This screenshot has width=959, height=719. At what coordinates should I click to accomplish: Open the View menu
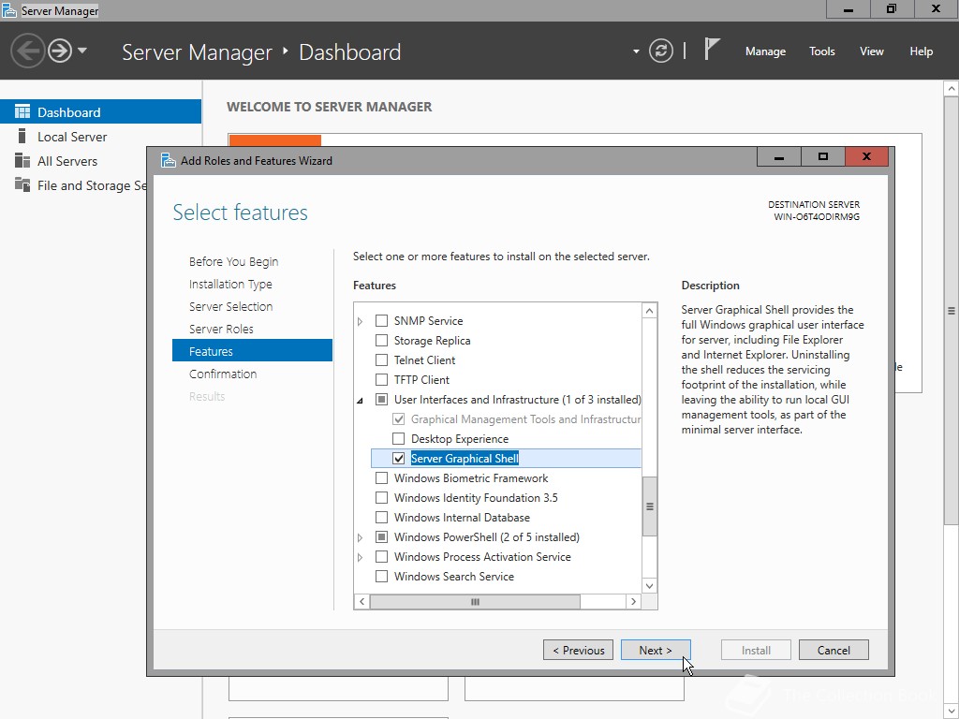coord(872,51)
